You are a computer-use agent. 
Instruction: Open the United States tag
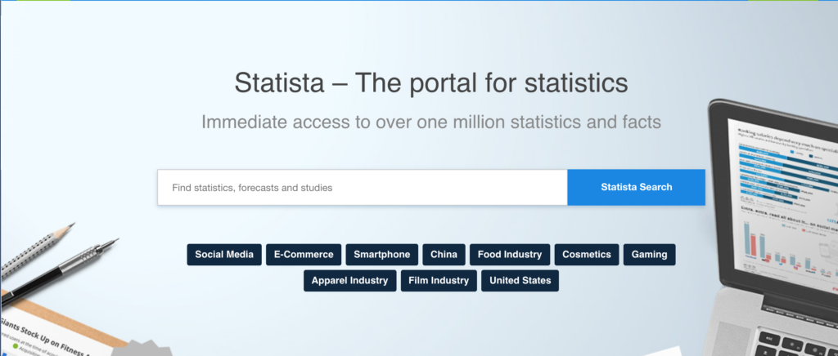click(x=520, y=281)
